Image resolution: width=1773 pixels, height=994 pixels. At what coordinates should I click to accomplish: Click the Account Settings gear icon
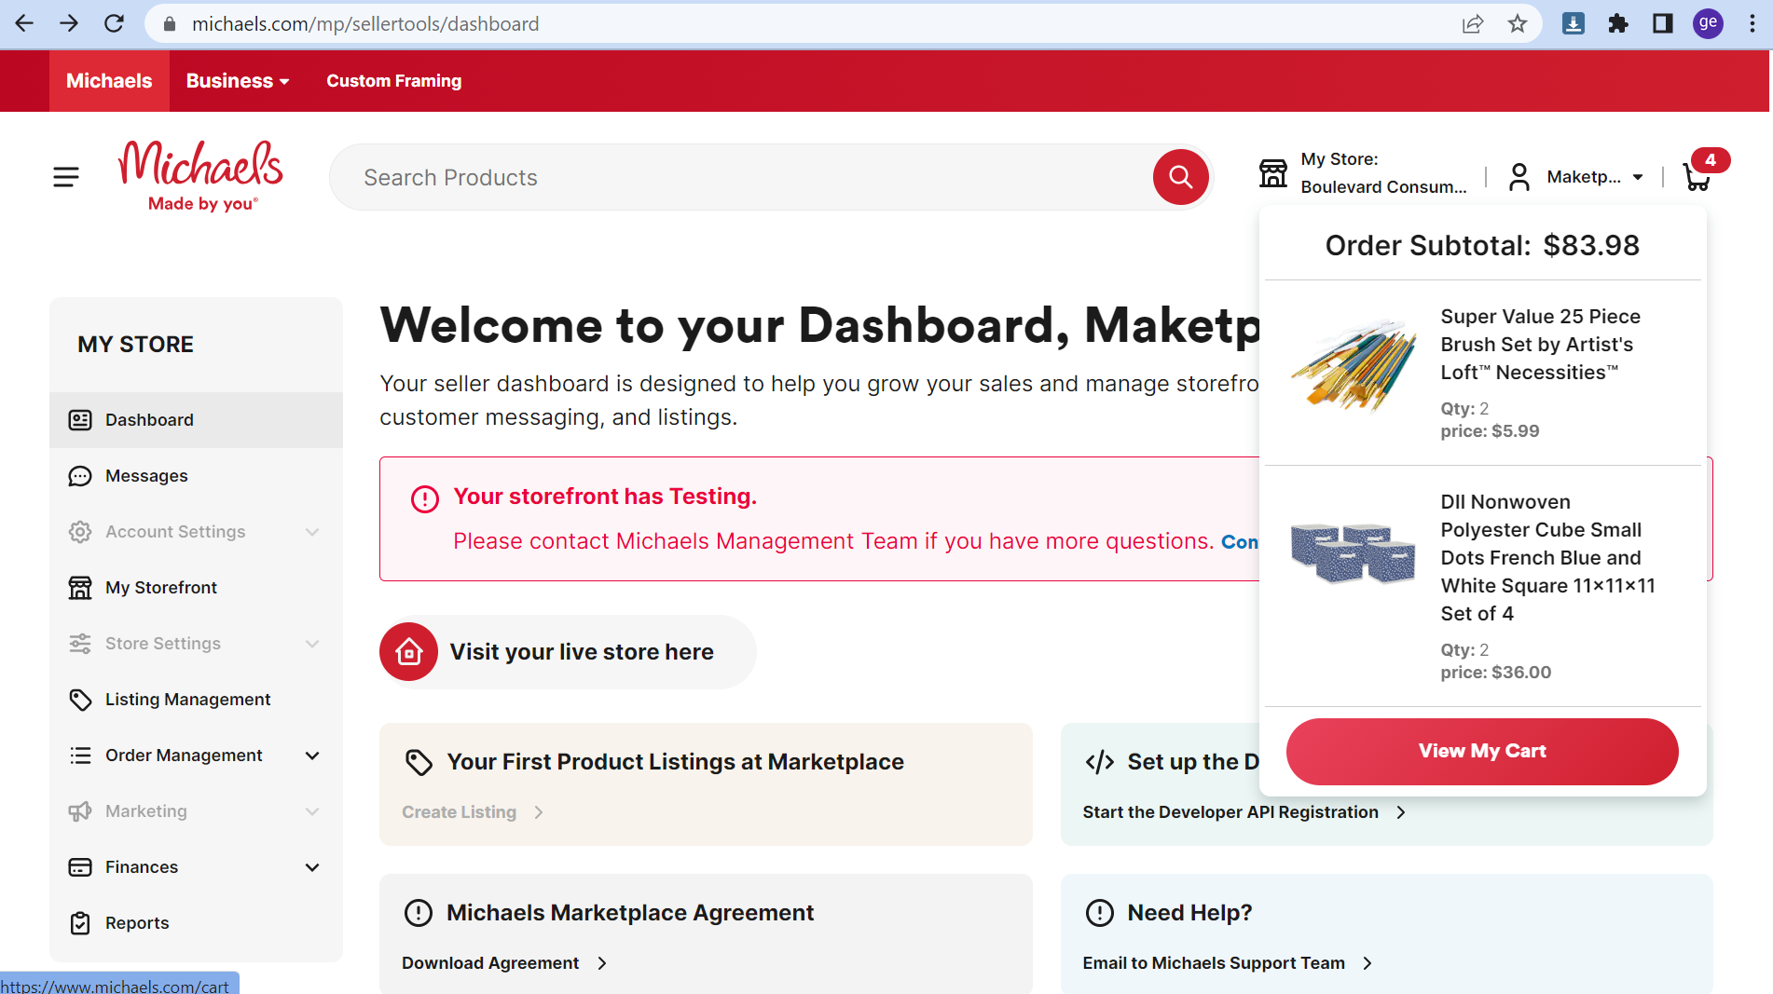[80, 532]
